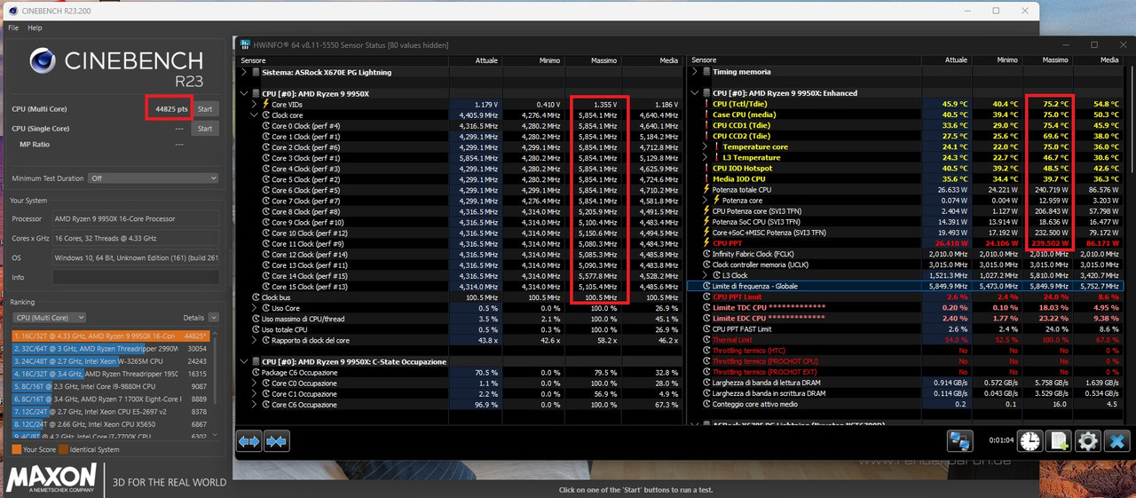Screen dimensions: 1136x498
Task: Click the Thermal Limit status icon
Action: pos(706,340)
